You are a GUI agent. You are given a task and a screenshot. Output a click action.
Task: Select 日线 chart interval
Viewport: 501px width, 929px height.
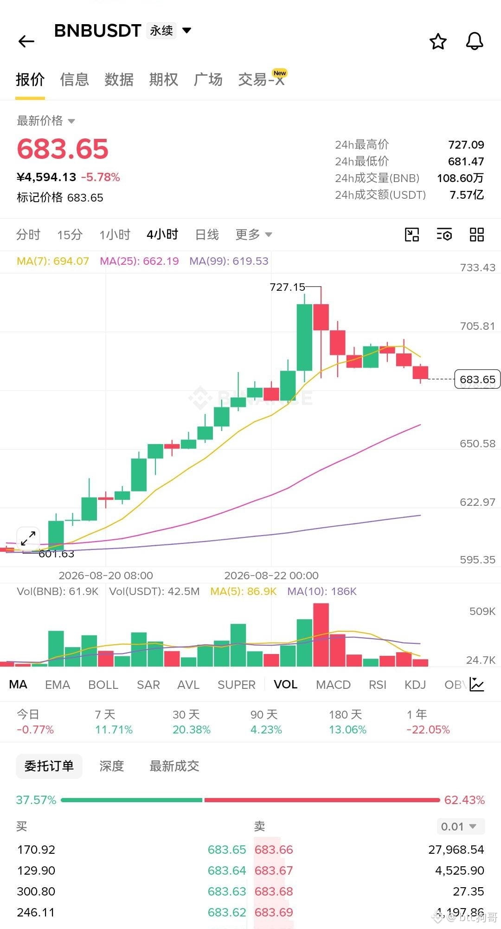point(207,235)
